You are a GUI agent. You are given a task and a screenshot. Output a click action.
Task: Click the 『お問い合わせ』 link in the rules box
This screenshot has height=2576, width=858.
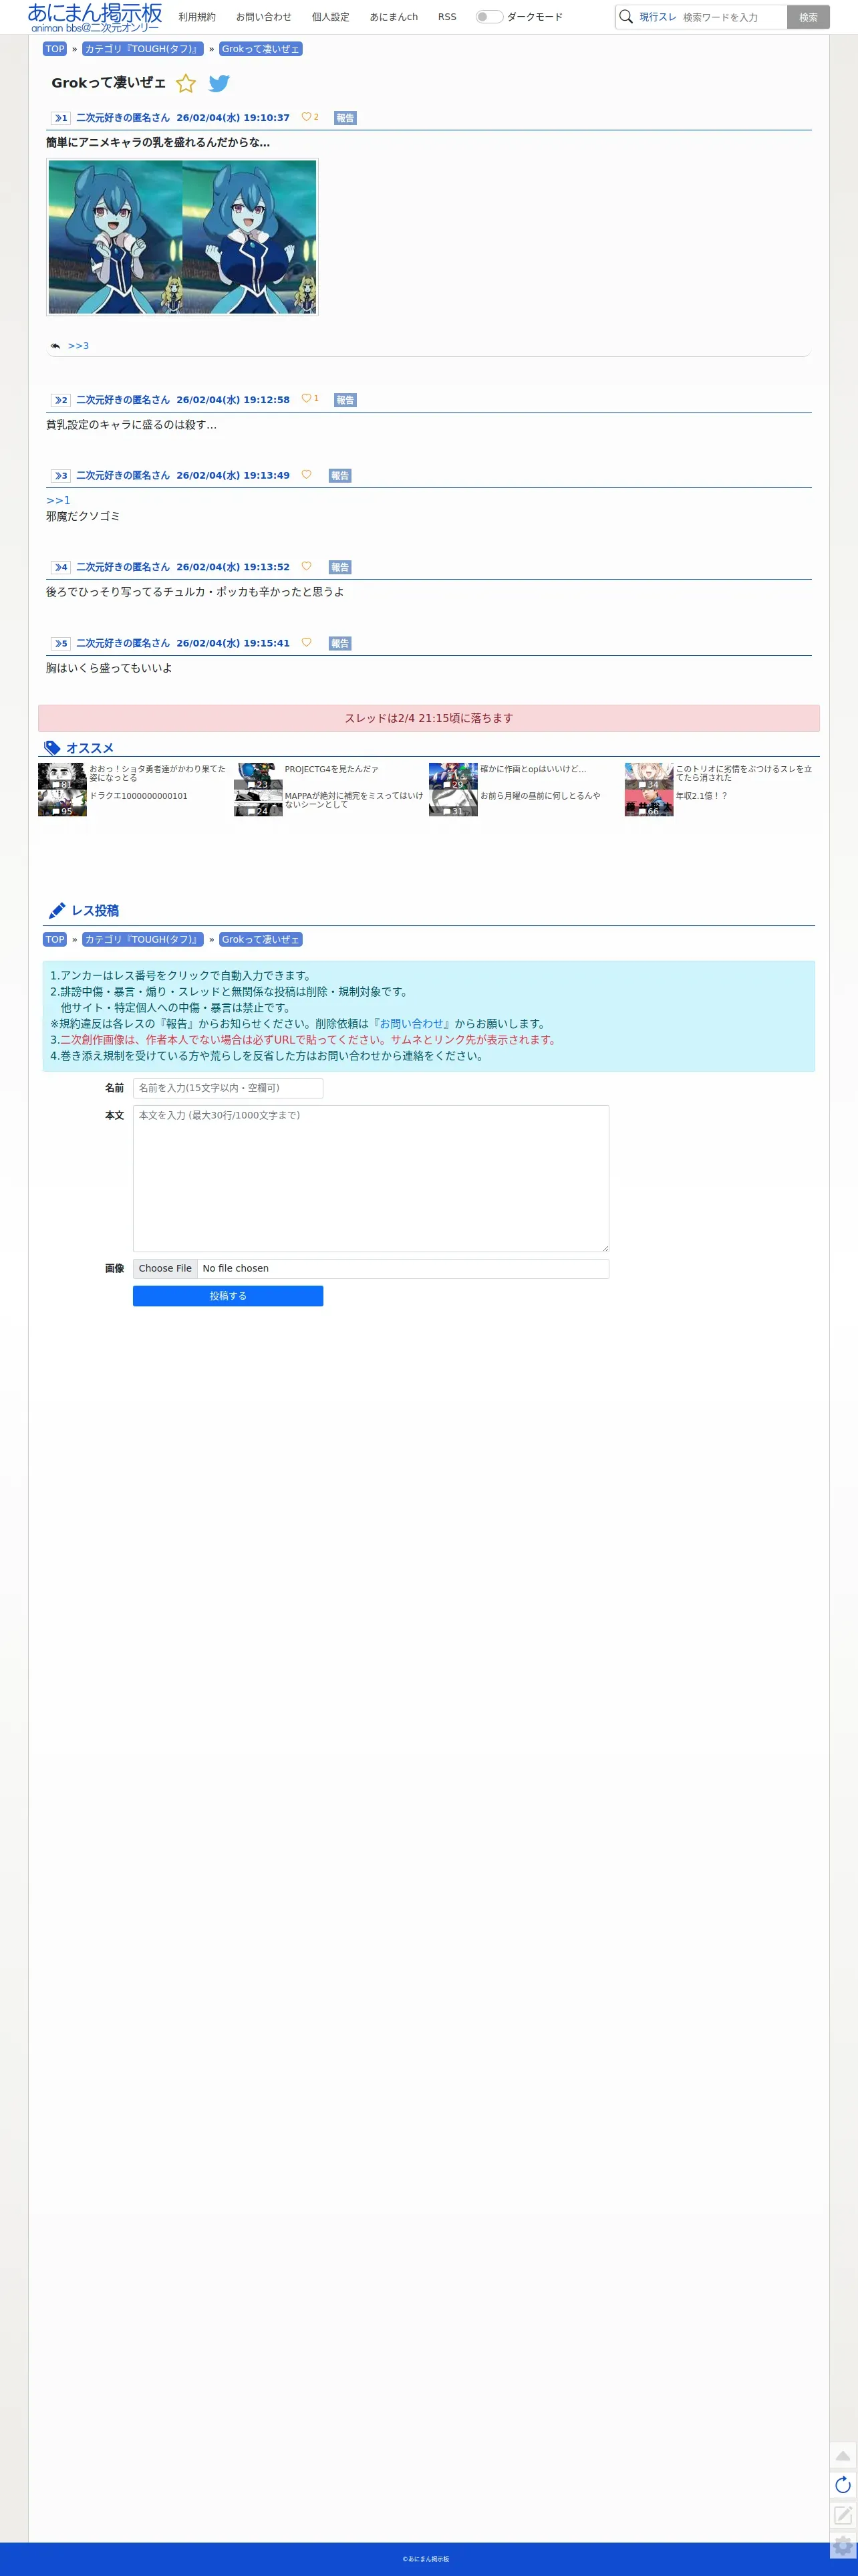coord(411,1023)
